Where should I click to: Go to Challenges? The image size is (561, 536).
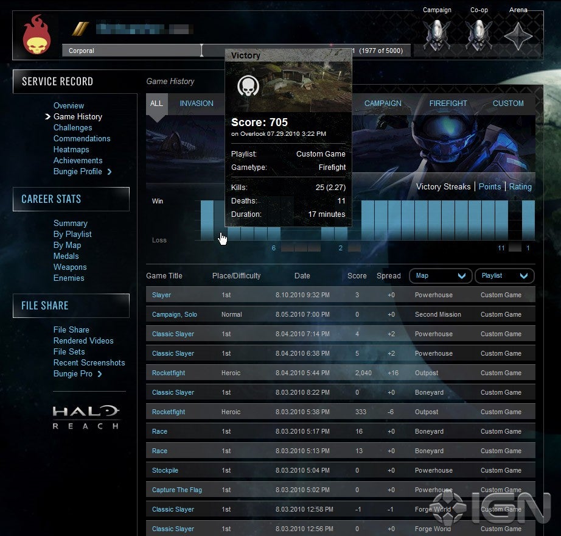pyautogui.click(x=72, y=128)
